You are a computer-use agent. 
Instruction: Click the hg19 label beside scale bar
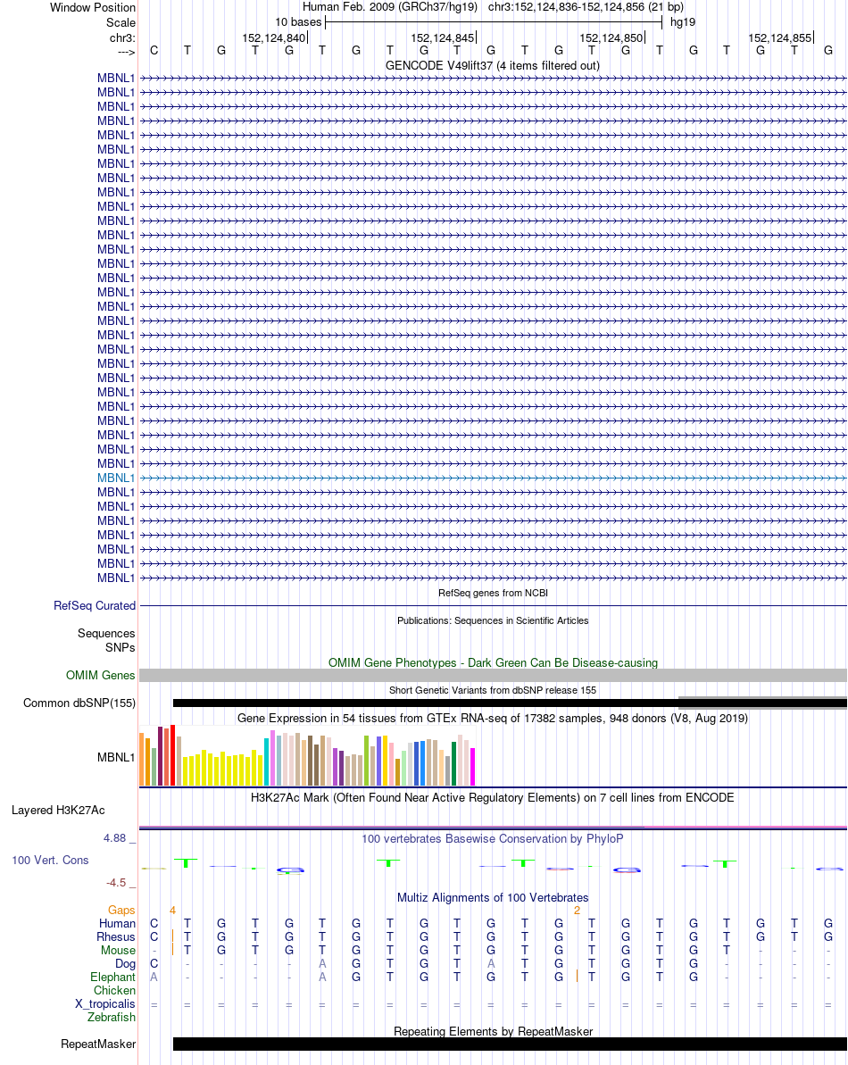coord(682,22)
